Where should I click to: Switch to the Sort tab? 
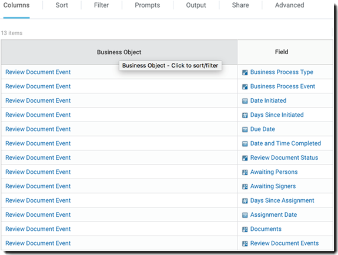(x=62, y=5)
